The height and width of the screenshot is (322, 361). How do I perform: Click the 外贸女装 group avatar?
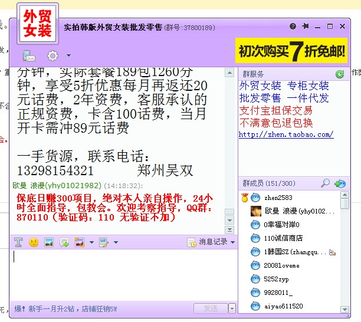click(38, 24)
